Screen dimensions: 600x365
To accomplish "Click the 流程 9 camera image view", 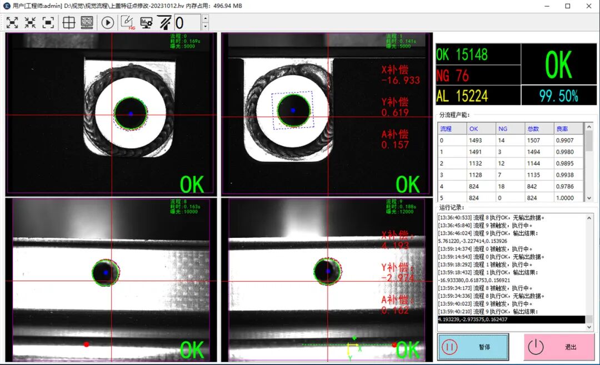I will point(327,280).
